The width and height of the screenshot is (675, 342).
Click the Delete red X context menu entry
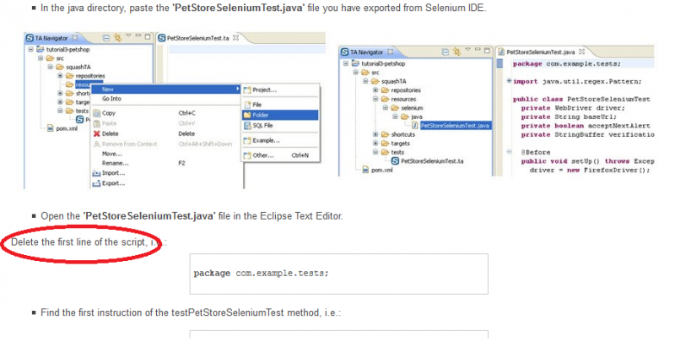(96, 133)
